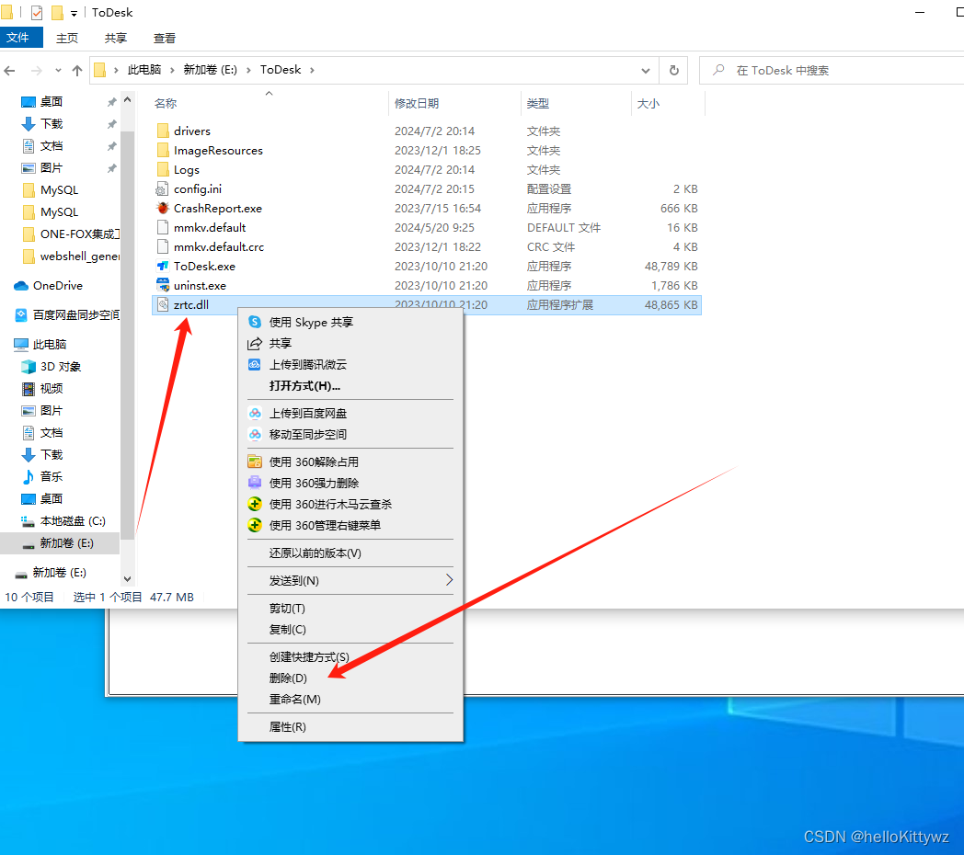Click the Forward navigation arrow

pos(37,71)
